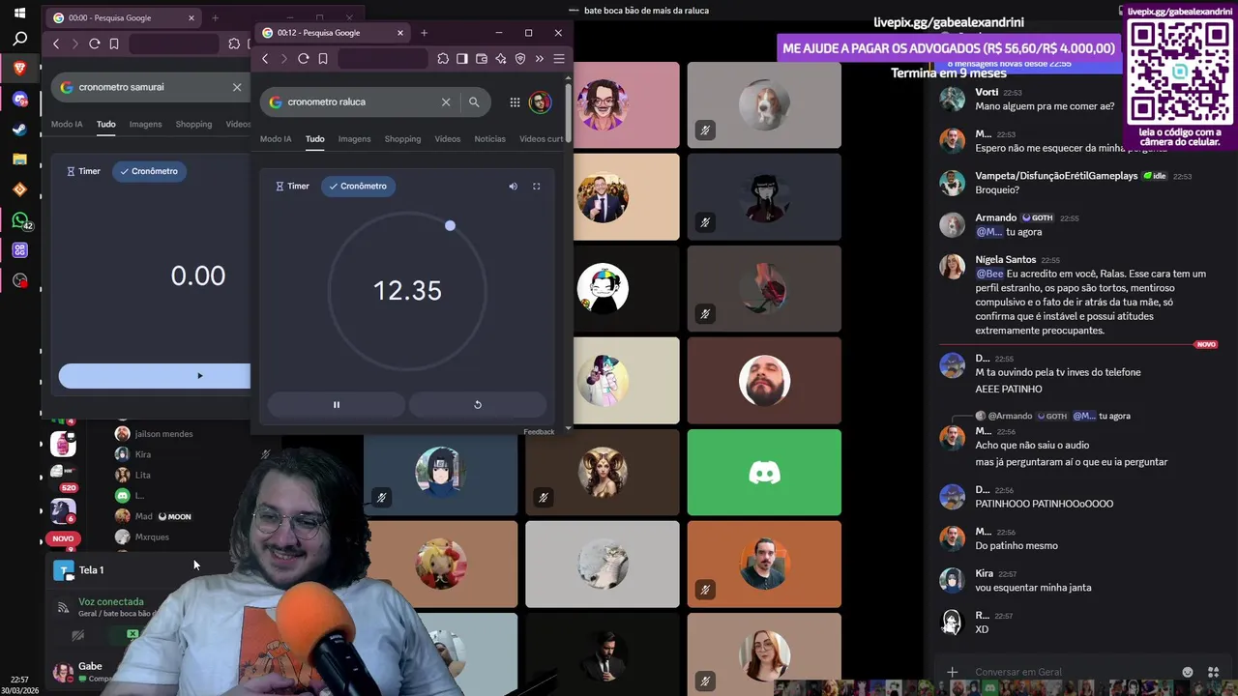1238x696 pixels.
Task: Go back in the Raluca browser window
Action: [265, 59]
